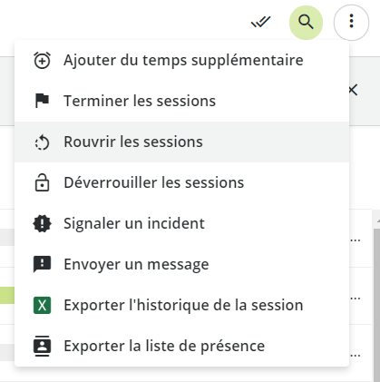The height and width of the screenshot is (382, 380).
Task: Click the attendance list person icon
Action: click(42, 346)
